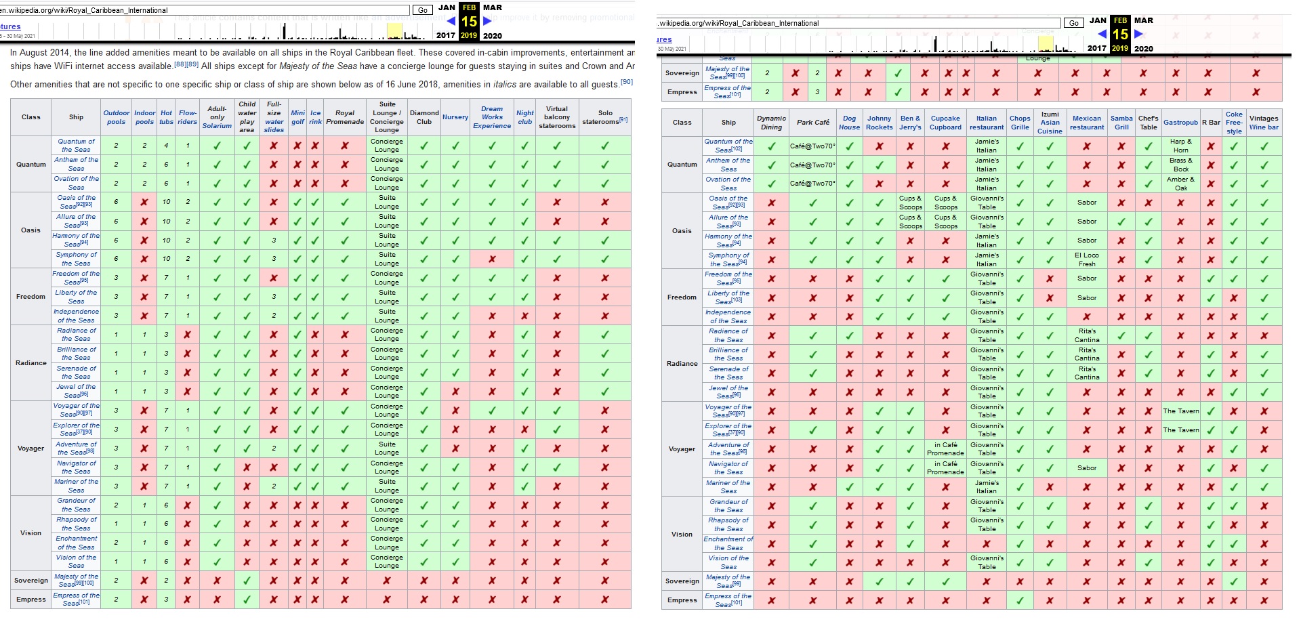Click the right Wayback next capture arrow
The image size is (1301, 626).
pyautogui.click(x=1138, y=34)
